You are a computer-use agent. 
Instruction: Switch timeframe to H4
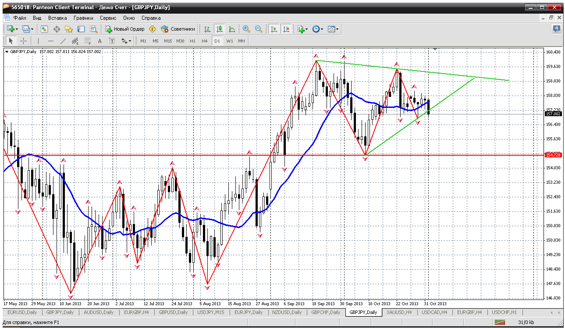pyautogui.click(x=205, y=41)
